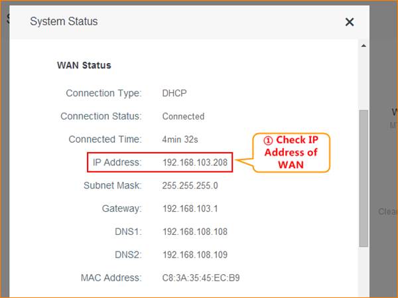Click the vertical scrollbar thumb
Viewport: 398px width, 298px height.
[363, 178]
